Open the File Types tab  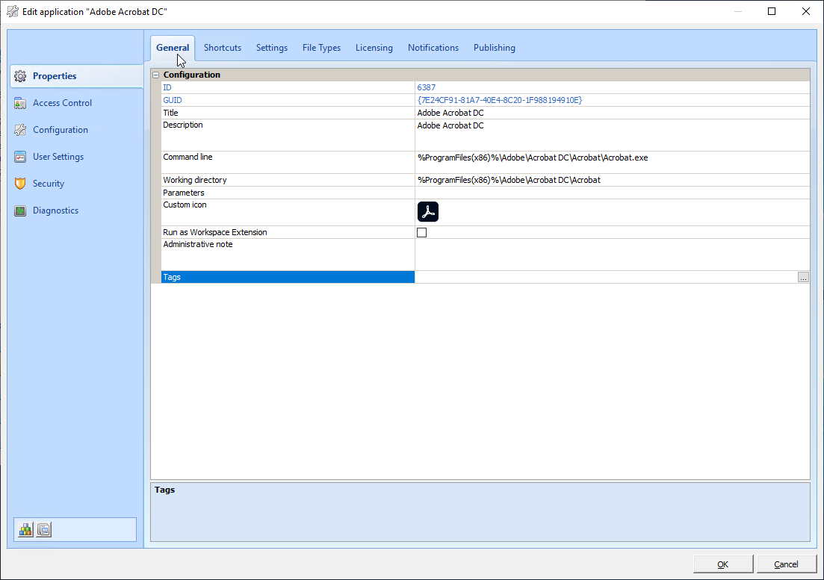[321, 48]
